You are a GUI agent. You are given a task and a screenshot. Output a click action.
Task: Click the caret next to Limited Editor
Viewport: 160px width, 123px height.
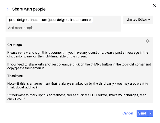(149, 20)
